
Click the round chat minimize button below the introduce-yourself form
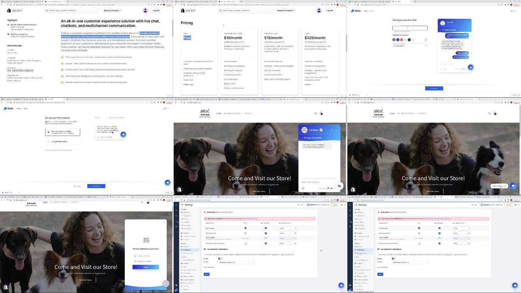166,284
